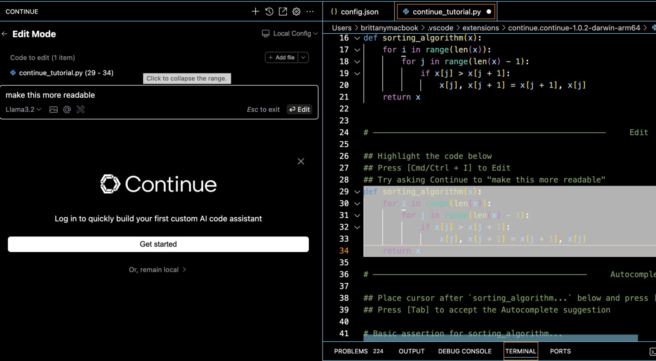Viewport: 656px width, 361px height.
Task: Choose a model from Llama3.2 dropdown
Action: [x=23, y=110]
